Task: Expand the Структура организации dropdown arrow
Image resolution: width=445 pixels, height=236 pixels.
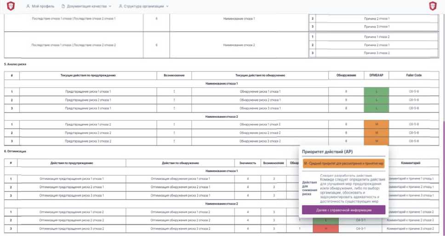Action: point(167,6)
